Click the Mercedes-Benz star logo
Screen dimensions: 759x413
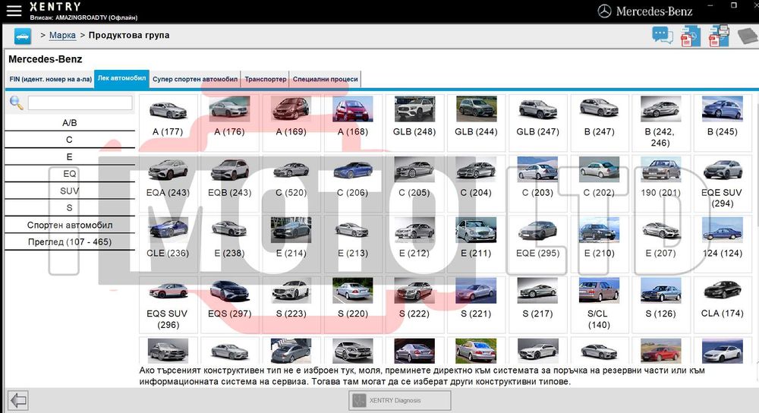click(604, 11)
